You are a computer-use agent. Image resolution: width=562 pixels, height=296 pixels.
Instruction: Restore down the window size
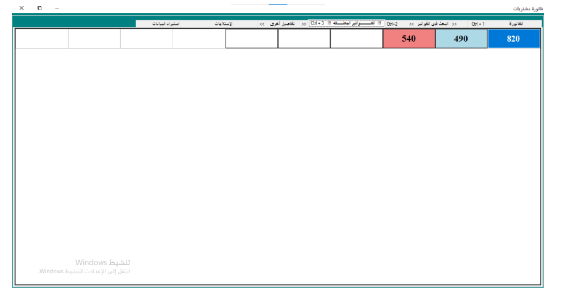39,8
